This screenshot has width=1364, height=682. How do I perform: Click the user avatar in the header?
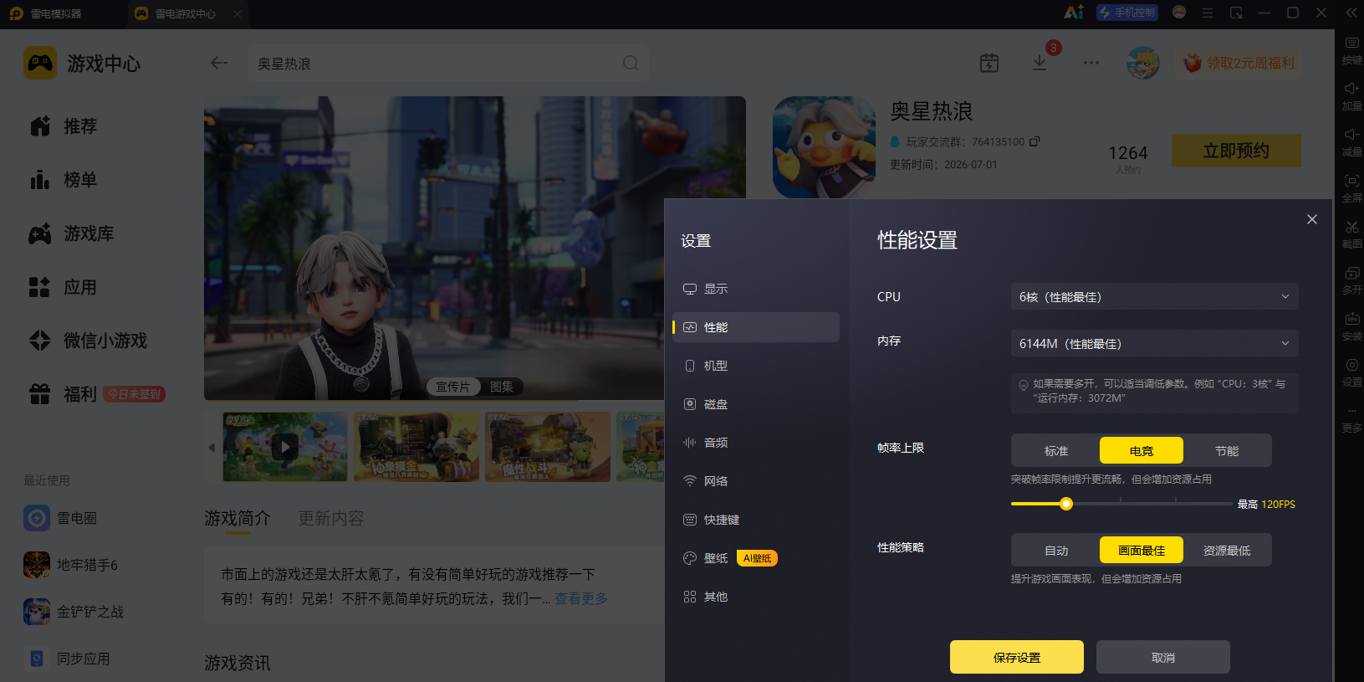[x=1143, y=63]
